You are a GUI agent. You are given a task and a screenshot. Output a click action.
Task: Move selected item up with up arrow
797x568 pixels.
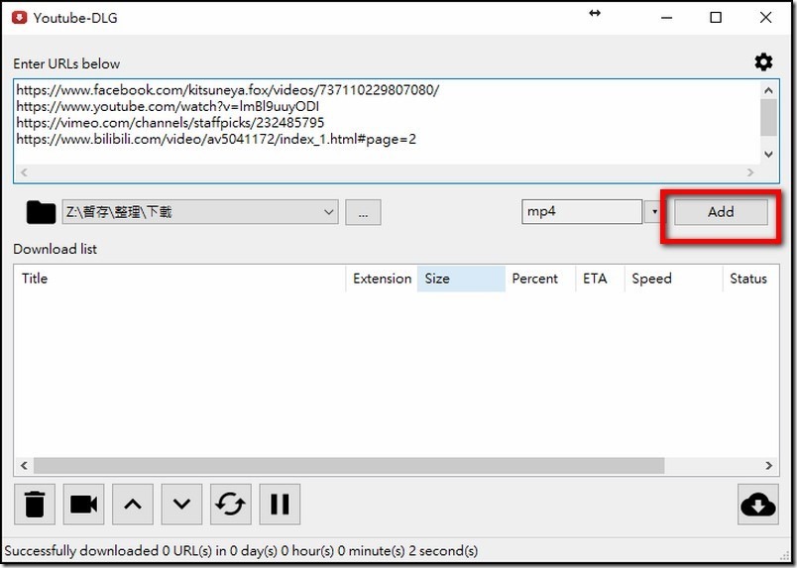[x=133, y=505]
